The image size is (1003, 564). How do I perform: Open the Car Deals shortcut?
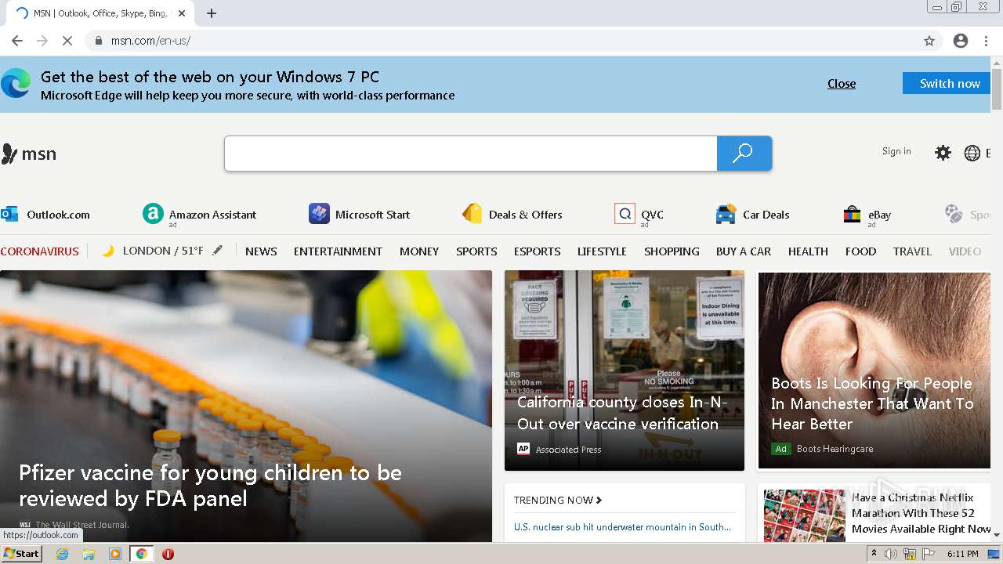tap(753, 215)
